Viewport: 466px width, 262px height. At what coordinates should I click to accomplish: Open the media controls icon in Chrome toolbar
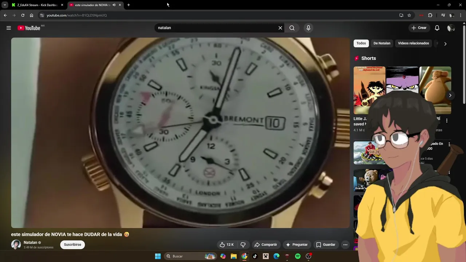click(x=443, y=15)
